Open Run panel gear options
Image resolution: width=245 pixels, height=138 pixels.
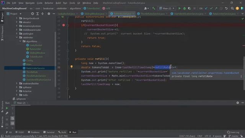[x=238, y=103]
